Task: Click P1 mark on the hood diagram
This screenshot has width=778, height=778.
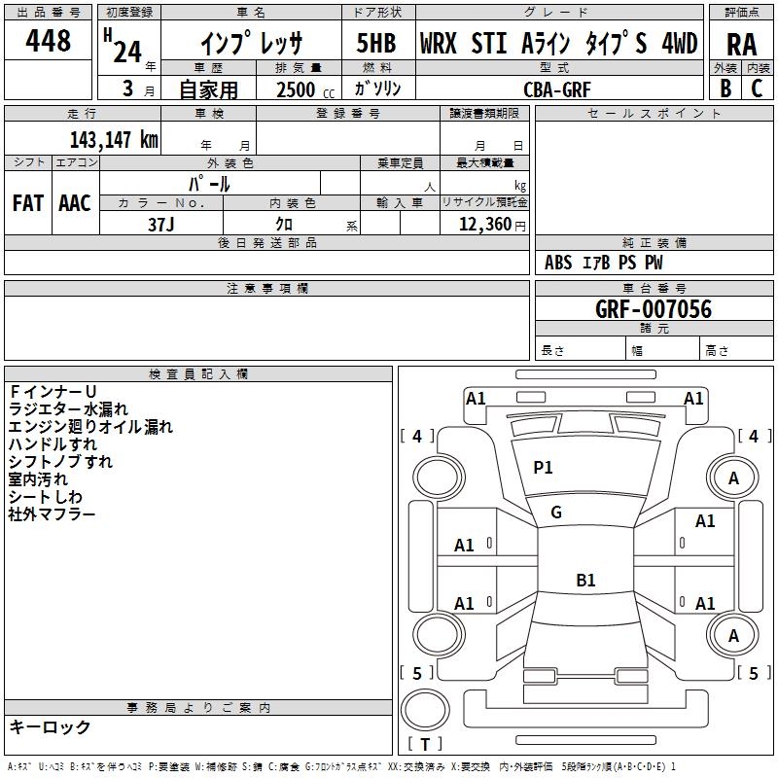Action: coord(543,468)
